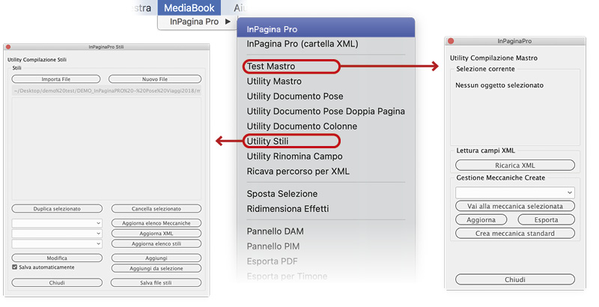Image resolution: width=599 pixels, height=307 pixels.
Task: Click Crea meccanica standard button
Action: pyautogui.click(x=515, y=233)
